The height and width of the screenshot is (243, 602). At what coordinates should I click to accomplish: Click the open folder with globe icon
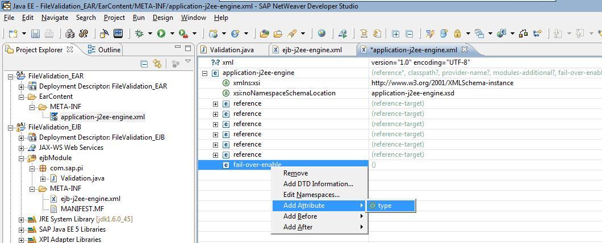[x=264, y=34]
